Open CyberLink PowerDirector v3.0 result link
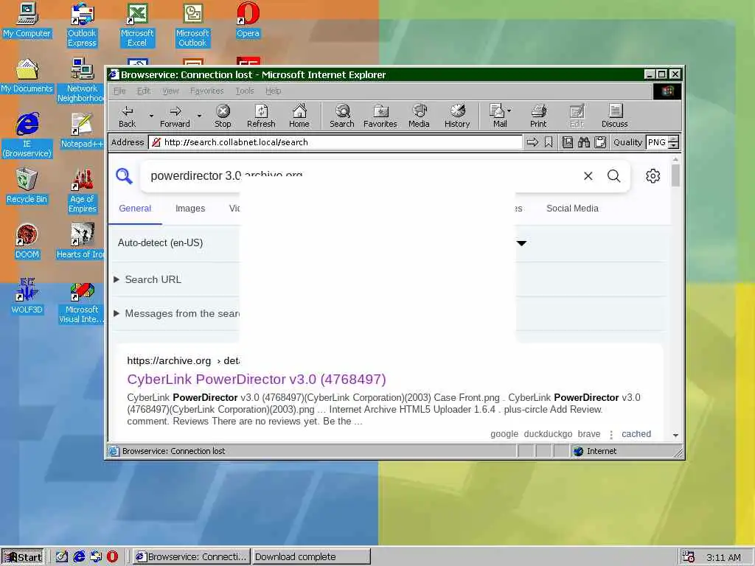 click(256, 380)
